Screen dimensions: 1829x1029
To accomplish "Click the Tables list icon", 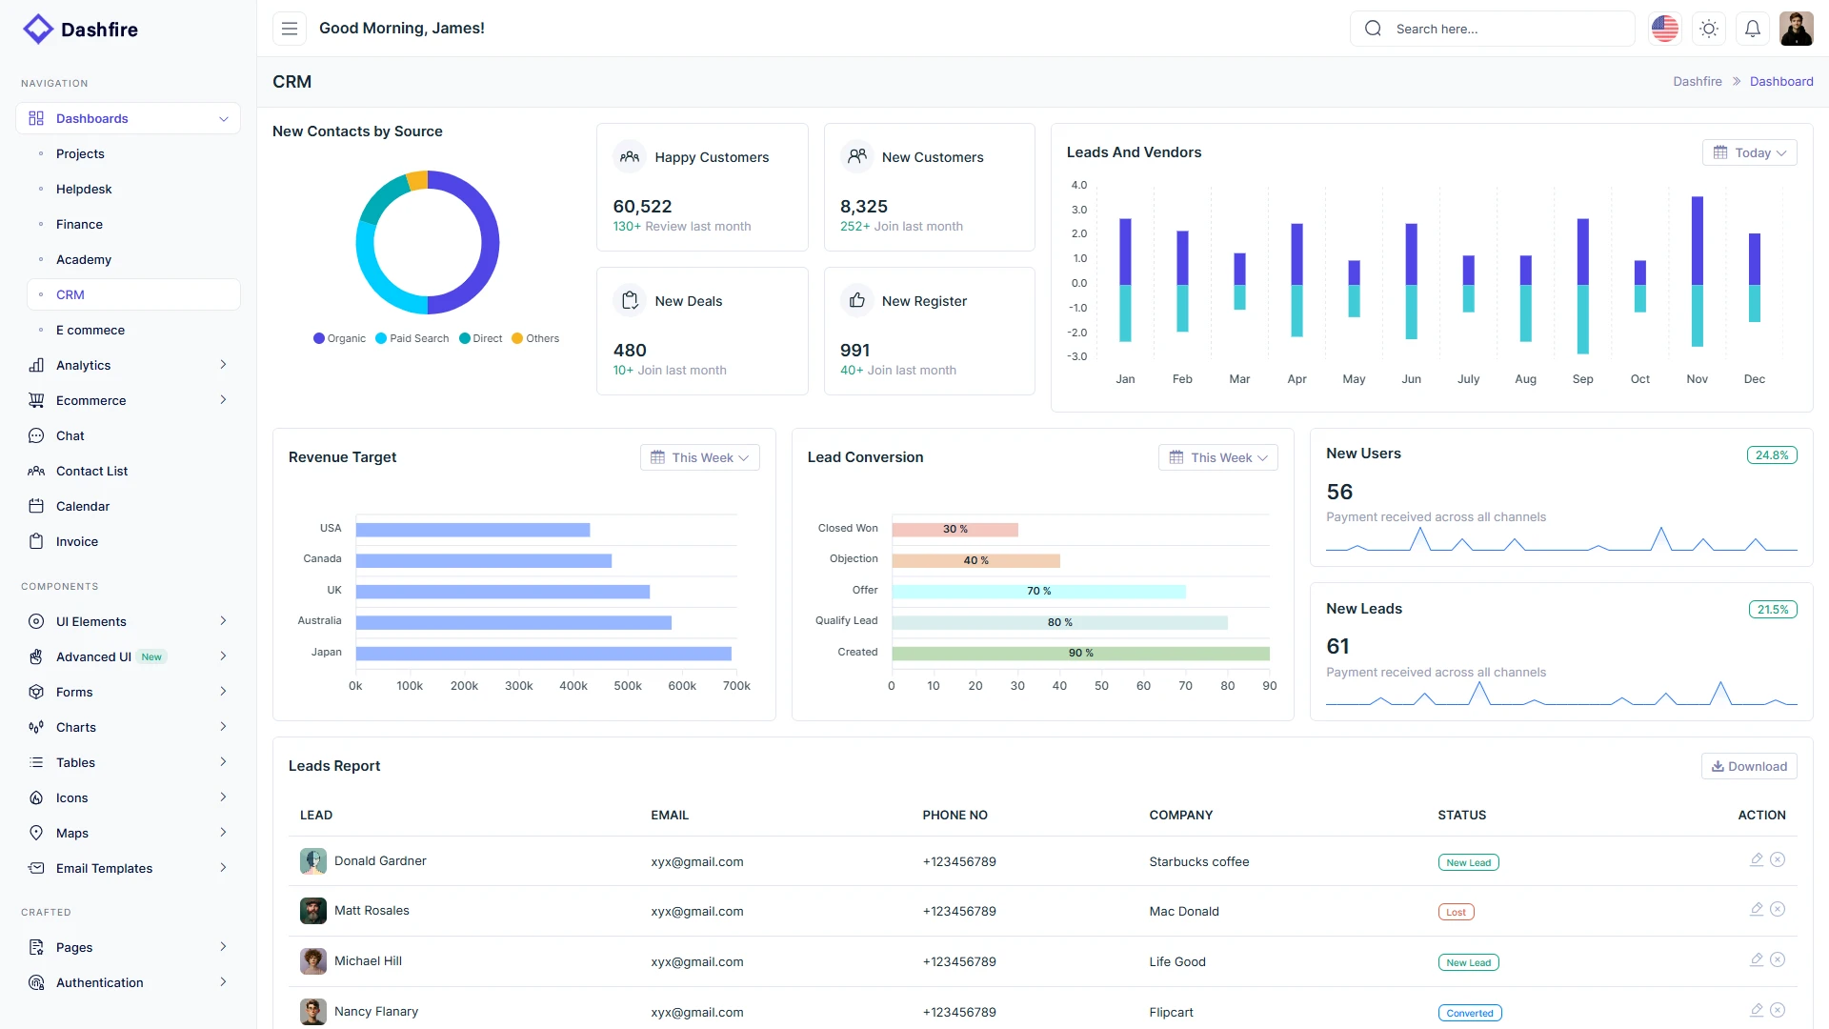I will [x=36, y=762].
